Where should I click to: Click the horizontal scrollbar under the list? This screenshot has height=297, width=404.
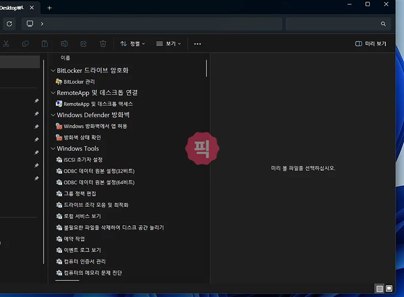tap(67, 280)
